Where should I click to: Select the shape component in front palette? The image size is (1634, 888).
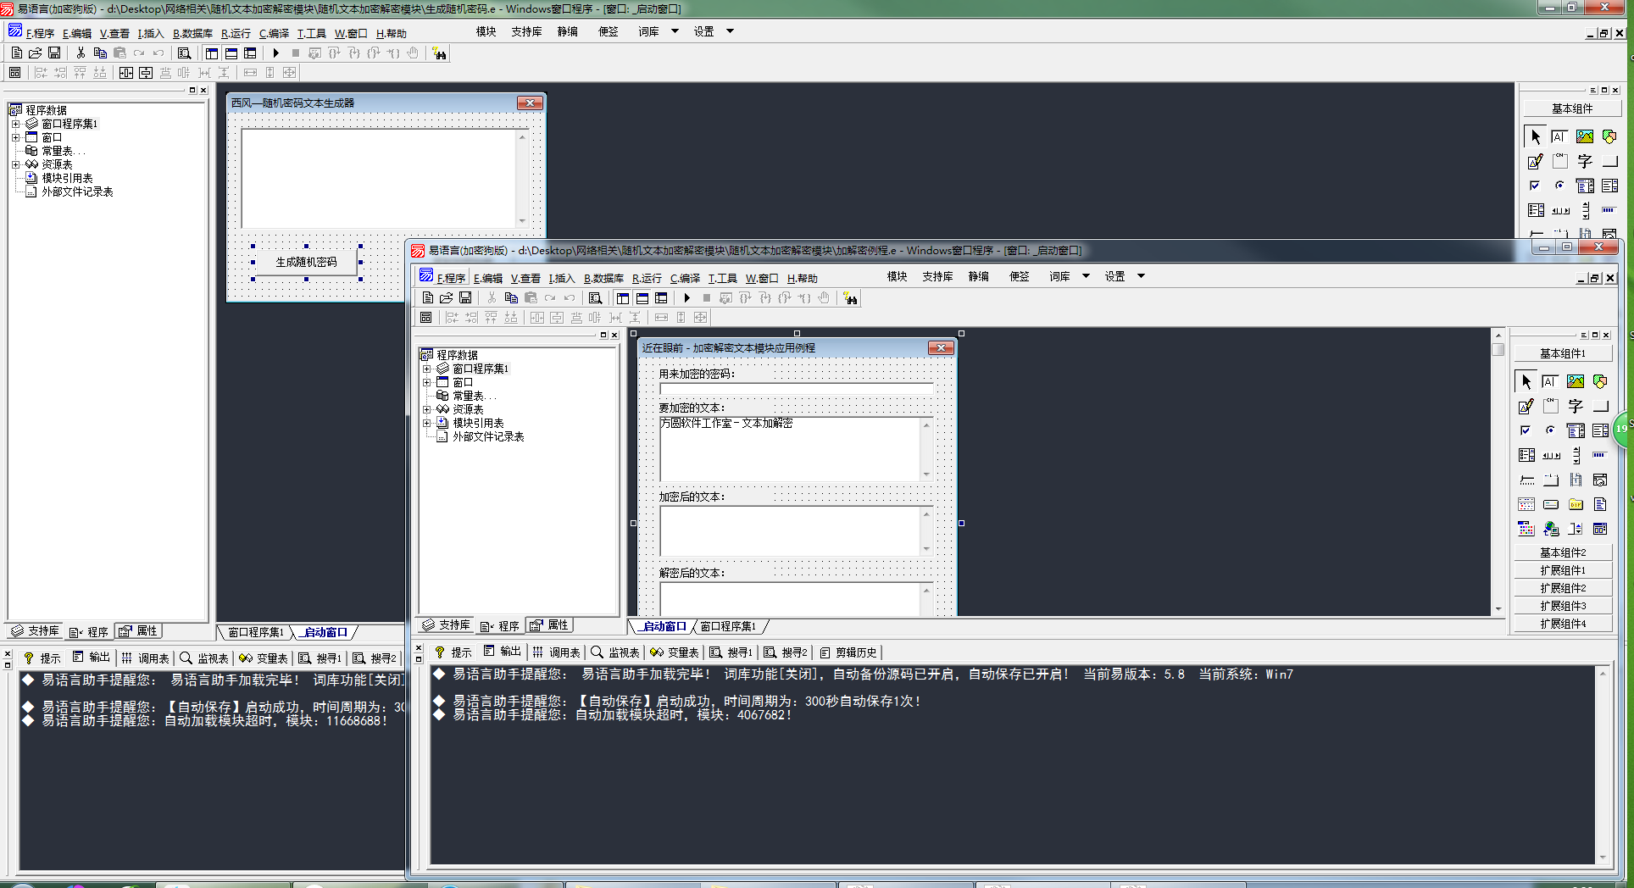coord(1600,381)
